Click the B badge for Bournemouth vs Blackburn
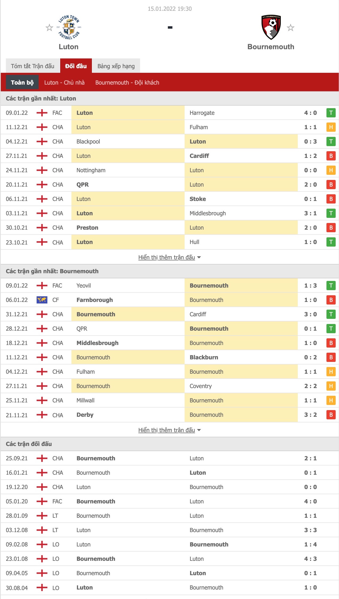 [331, 357]
